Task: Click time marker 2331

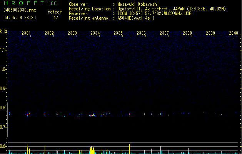Action: click(26, 33)
